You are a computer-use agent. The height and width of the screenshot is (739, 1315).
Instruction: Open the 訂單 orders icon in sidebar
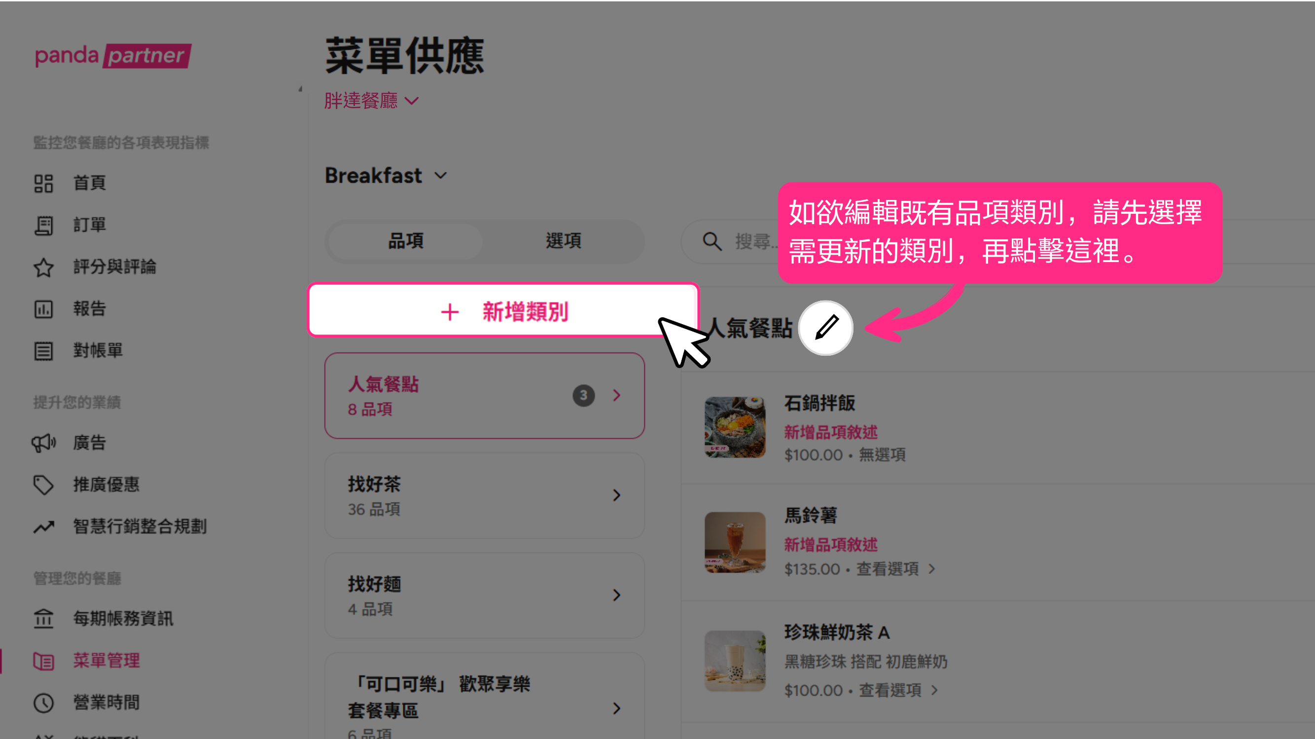point(43,225)
